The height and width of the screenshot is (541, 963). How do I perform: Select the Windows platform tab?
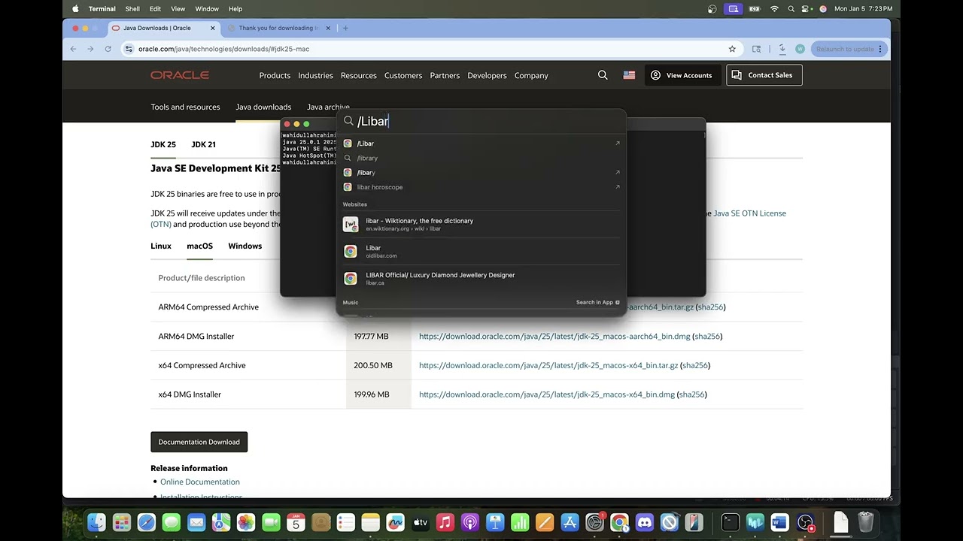245,246
